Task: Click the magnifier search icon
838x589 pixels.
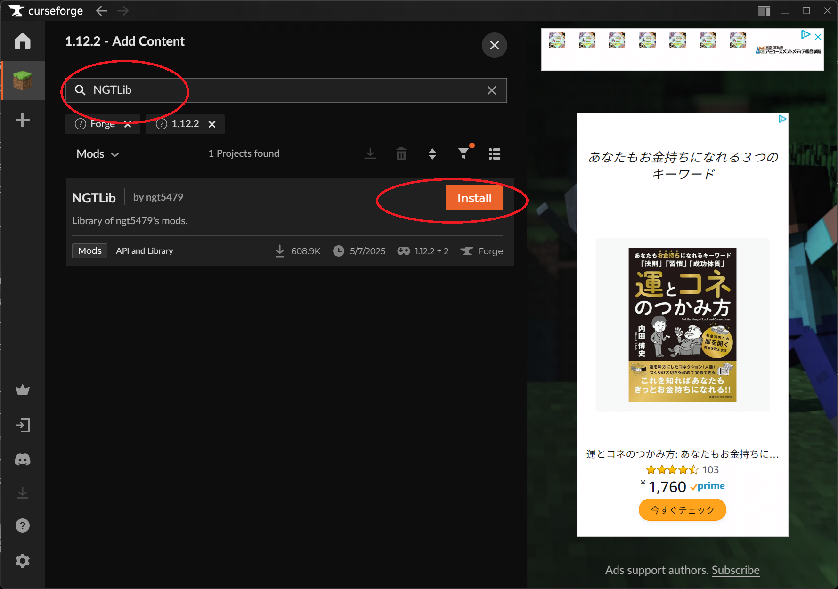Action: tap(80, 90)
